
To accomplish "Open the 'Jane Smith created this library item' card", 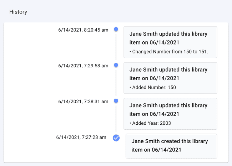I will click(x=171, y=146).
